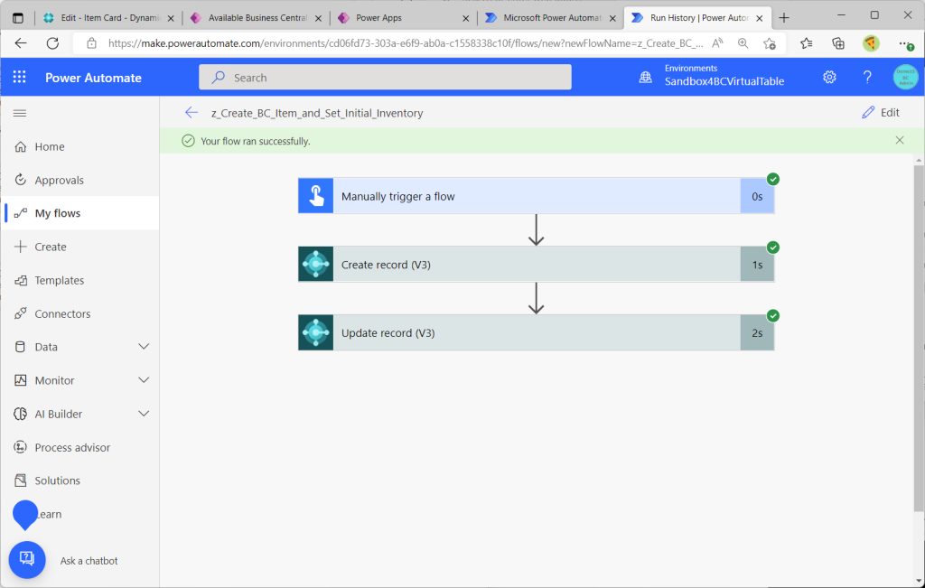Click the browser back arrow

tap(21, 43)
